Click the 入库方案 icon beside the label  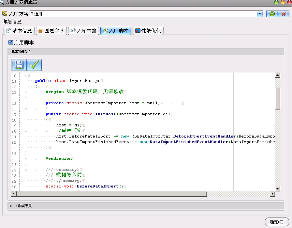5,14
